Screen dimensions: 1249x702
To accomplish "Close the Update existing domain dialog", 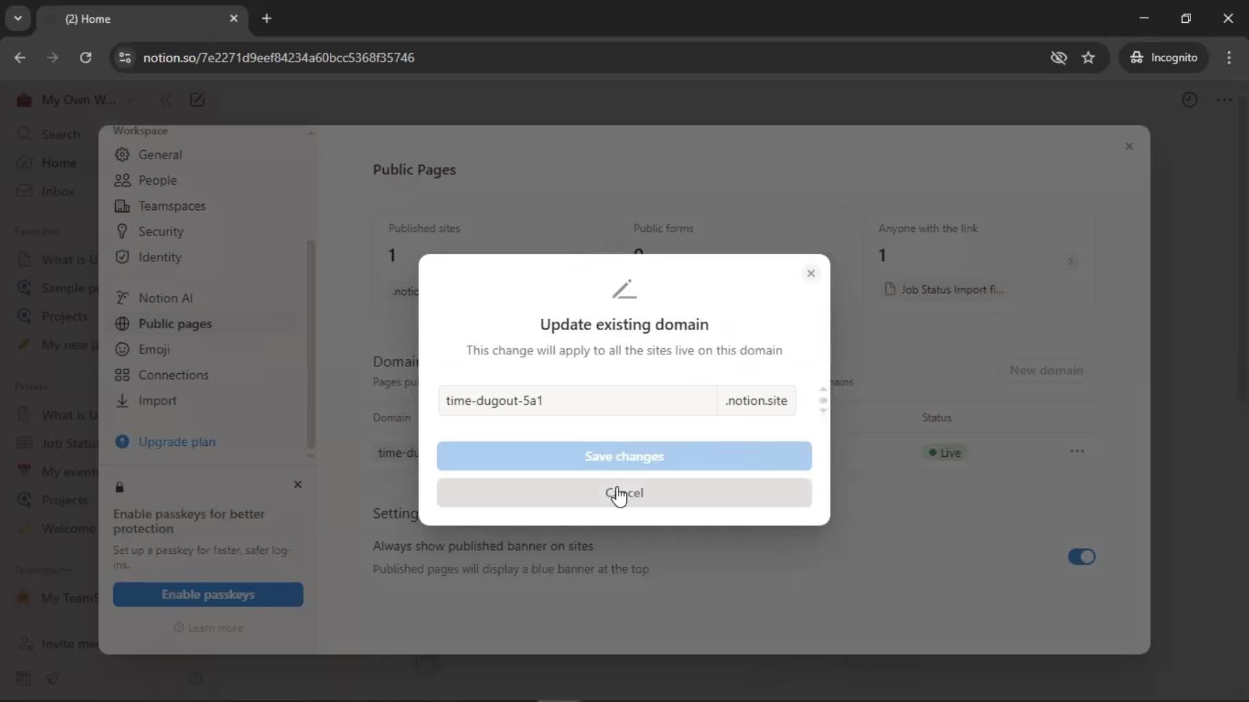I will coord(811,273).
